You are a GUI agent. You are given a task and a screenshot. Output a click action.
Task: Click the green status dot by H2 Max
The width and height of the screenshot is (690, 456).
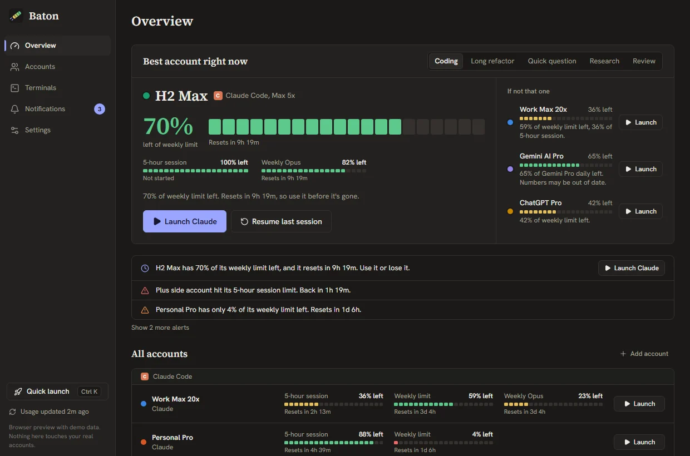click(146, 96)
